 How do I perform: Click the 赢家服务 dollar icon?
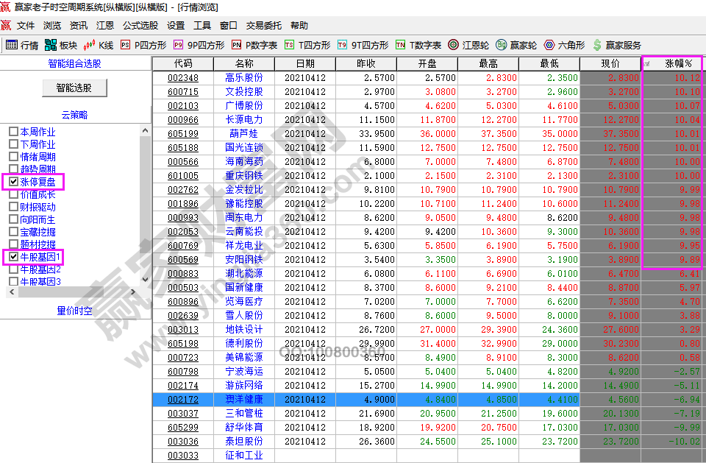(597, 45)
